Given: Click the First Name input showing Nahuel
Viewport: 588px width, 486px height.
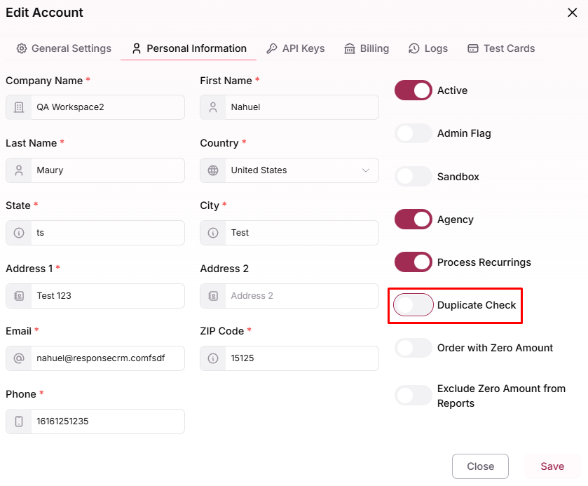Looking at the screenshot, I should [289, 107].
